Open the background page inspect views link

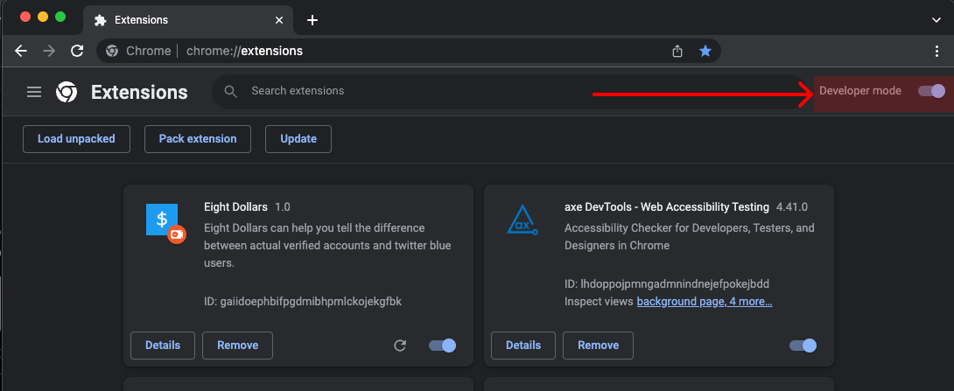[x=705, y=302]
